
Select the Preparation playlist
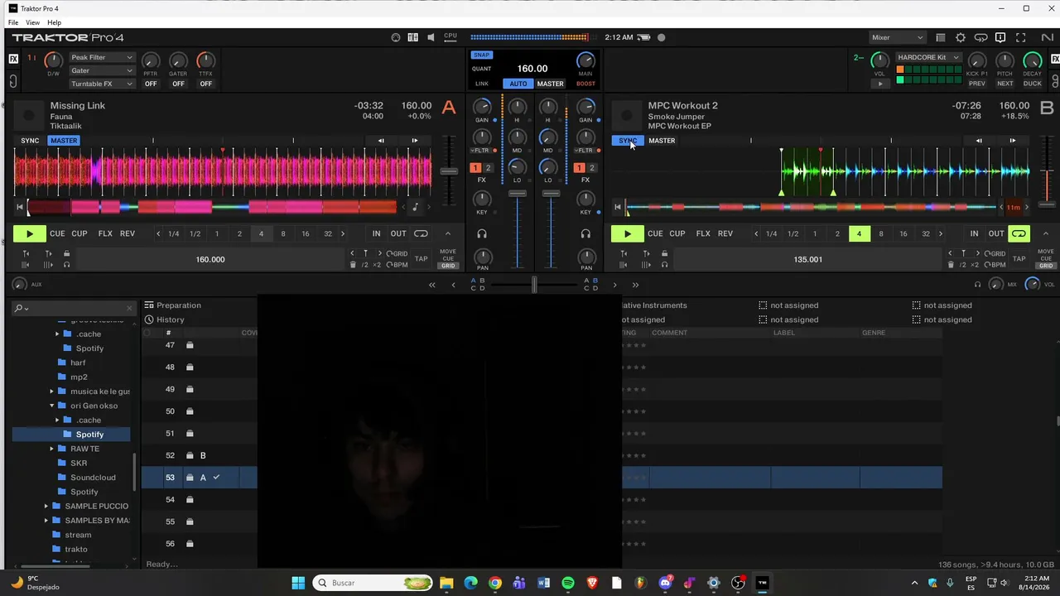[x=179, y=305]
